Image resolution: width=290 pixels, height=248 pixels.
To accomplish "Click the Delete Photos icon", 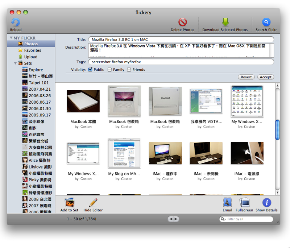I will pyautogui.click(x=183, y=22).
